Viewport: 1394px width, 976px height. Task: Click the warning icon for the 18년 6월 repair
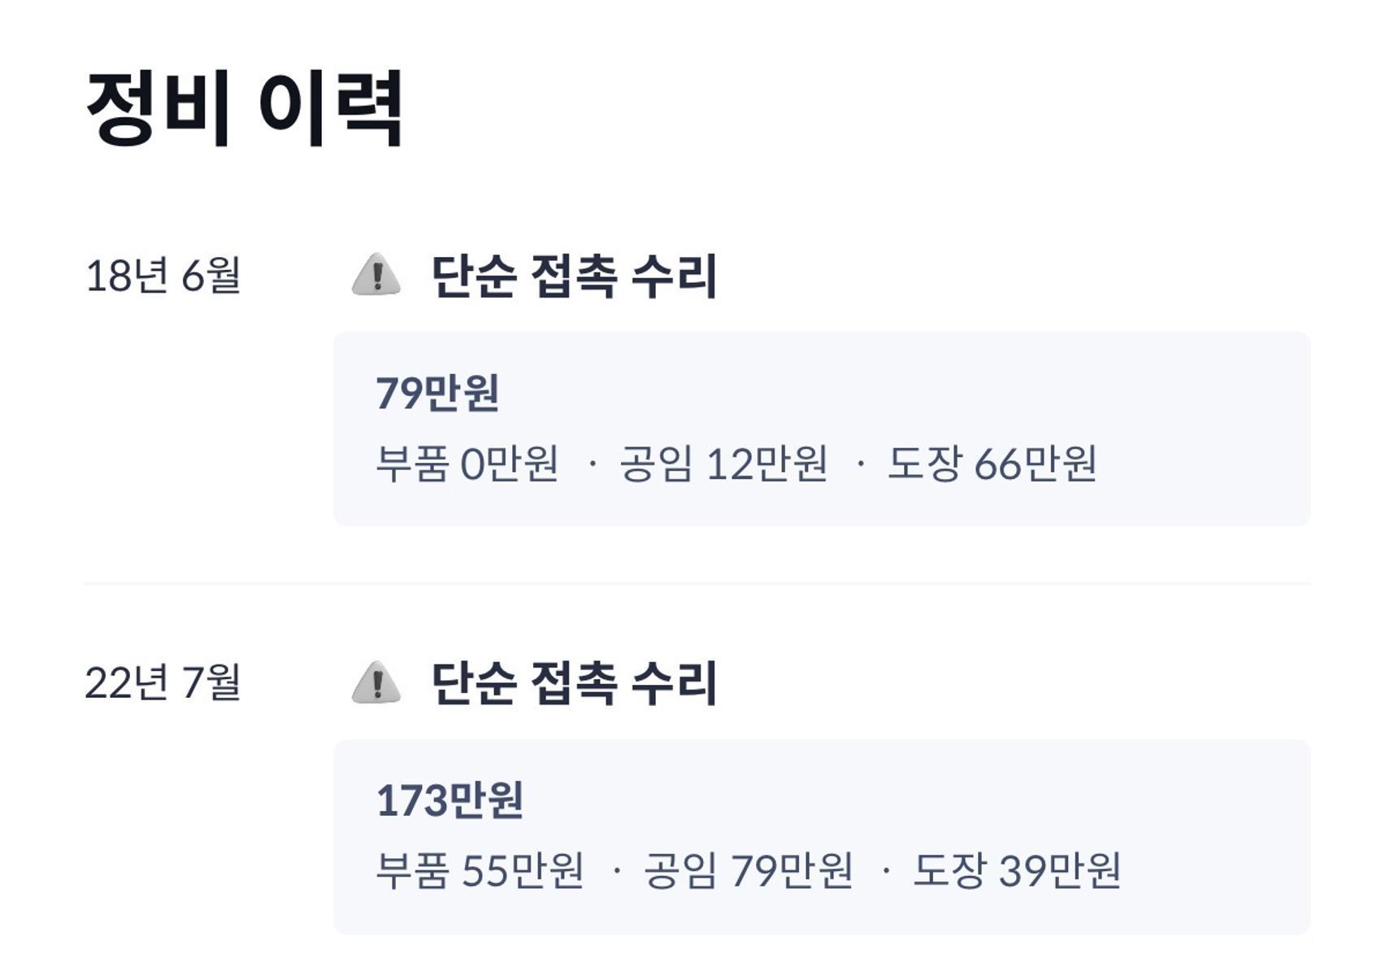(376, 275)
